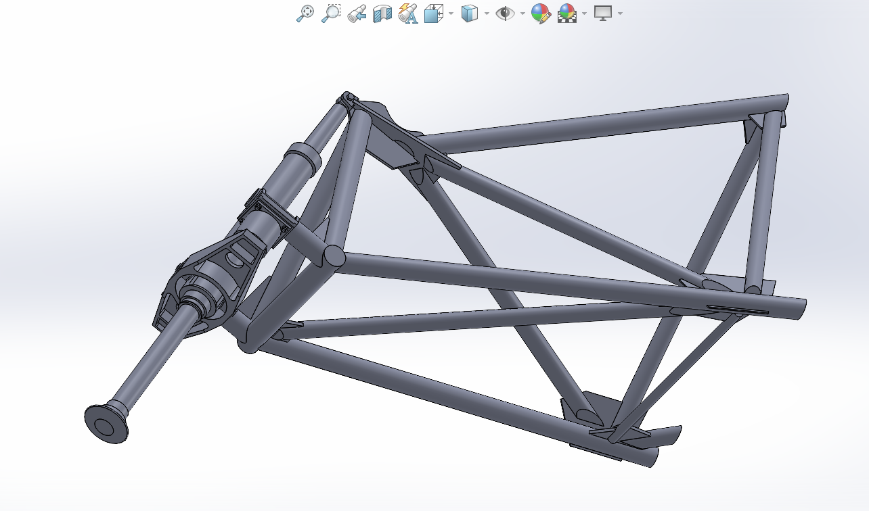Expand the Hide/Show Items dropdown arrow
Screen dimensions: 869x511
pyautogui.click(x=522, y=14)
